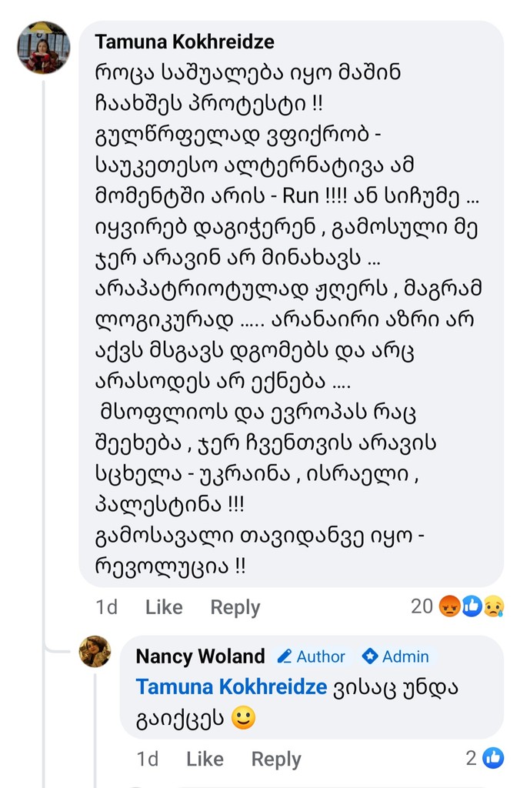Click the pencil Author badge icon
Image resolution: width=520 pixels, height=788 pixels.
click(x=285, y=656)
